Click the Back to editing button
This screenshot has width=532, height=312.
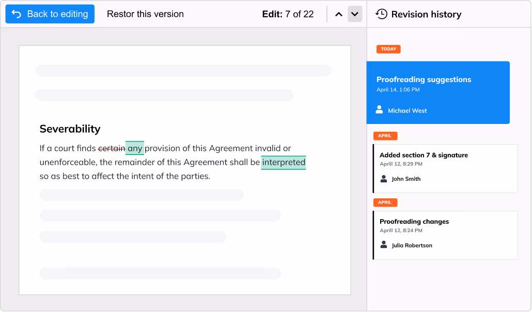50,14
